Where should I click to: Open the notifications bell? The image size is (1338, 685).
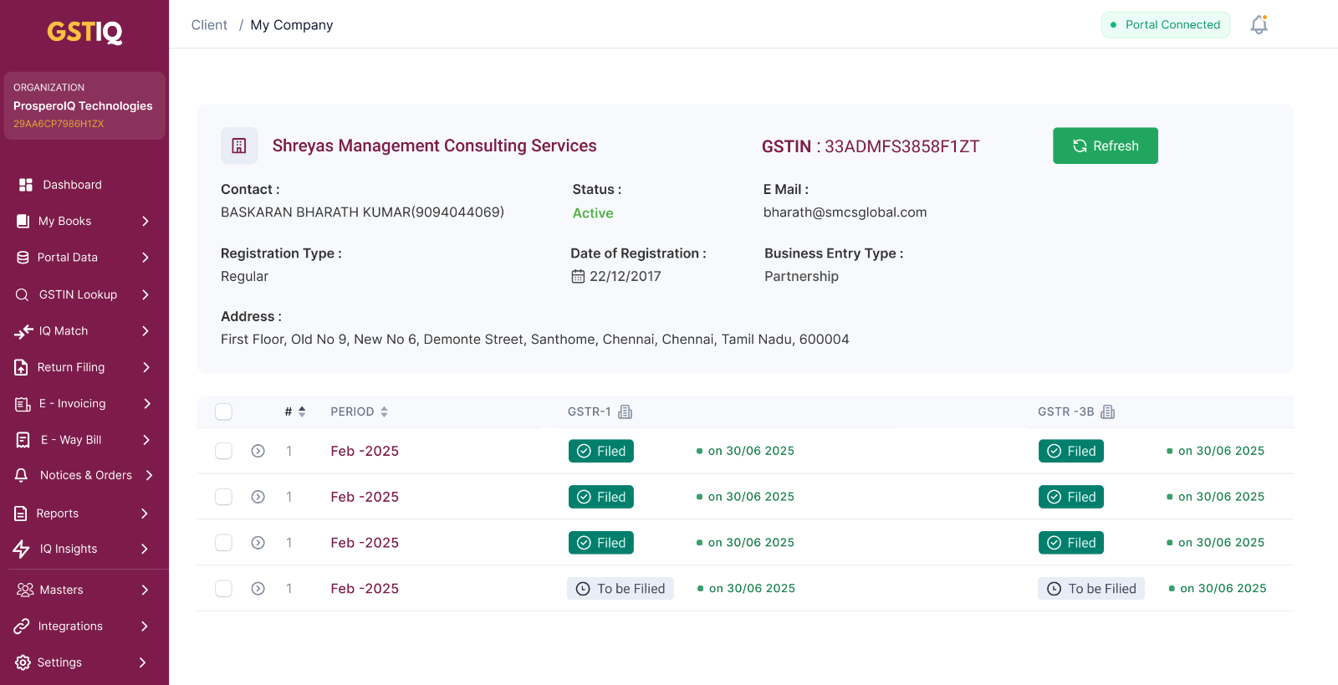(1259, 25)
